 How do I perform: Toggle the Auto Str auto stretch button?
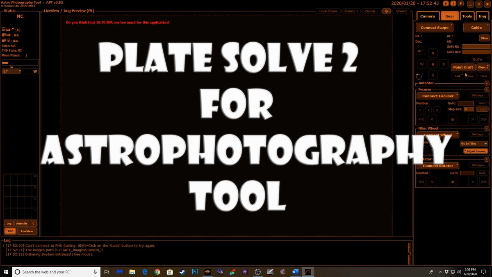(x=22, y=223)
